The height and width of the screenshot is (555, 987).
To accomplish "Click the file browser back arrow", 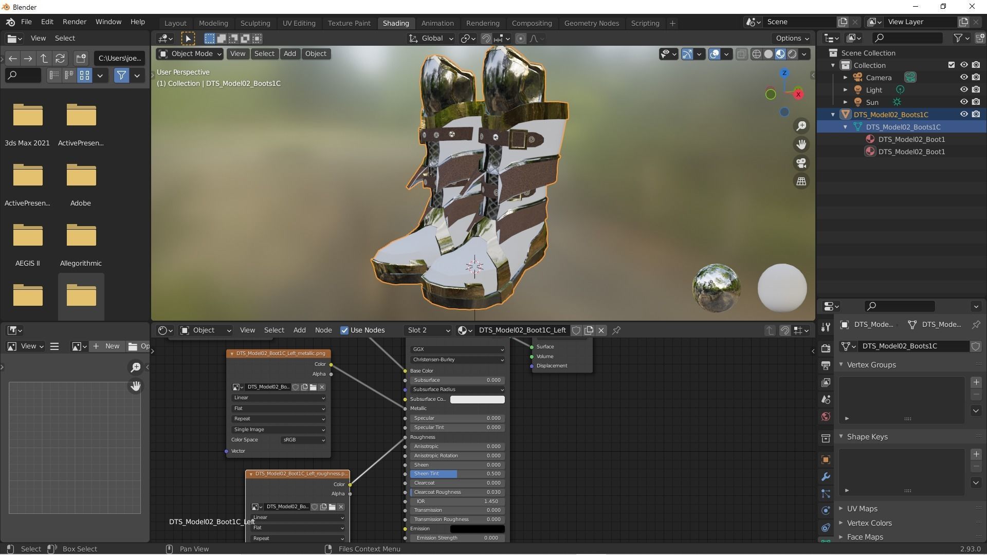I will click(13, 59).
